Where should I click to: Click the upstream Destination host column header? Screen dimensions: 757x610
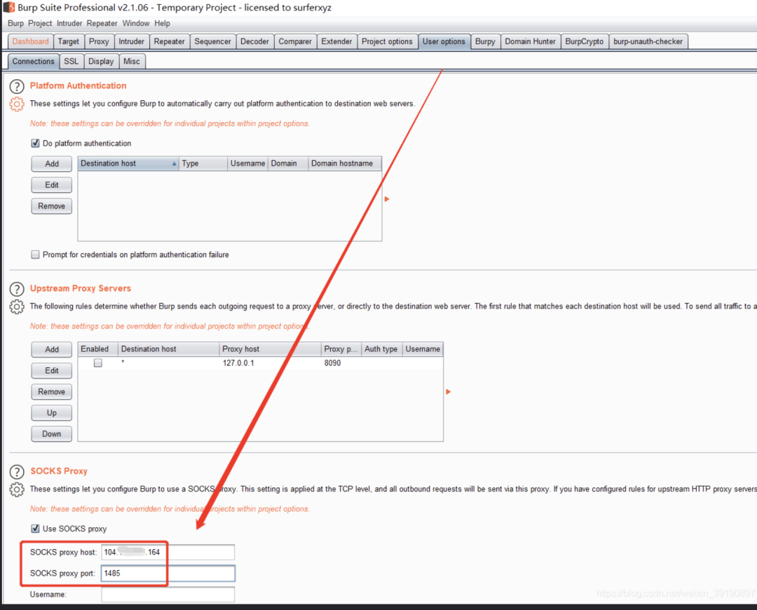tap(168, 348)
